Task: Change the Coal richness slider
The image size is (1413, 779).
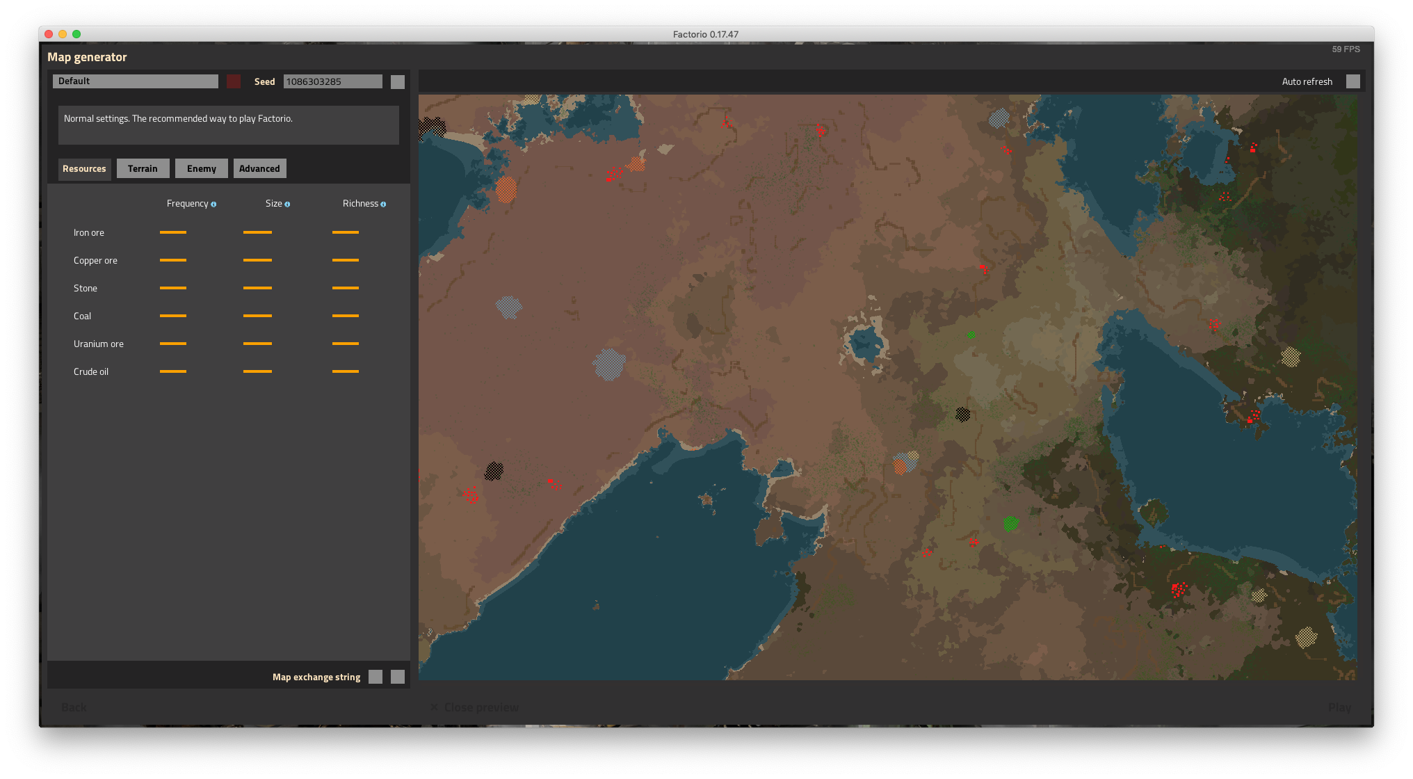Action: (x=346, y=316)
